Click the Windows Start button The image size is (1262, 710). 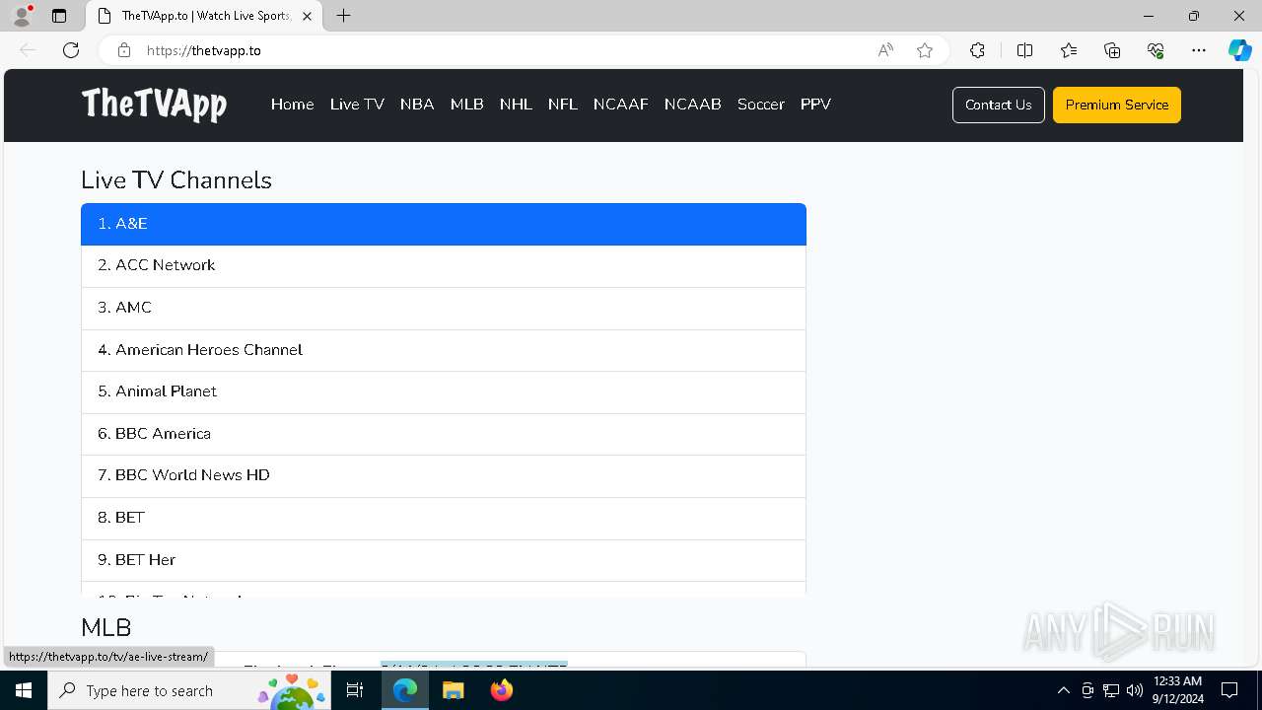24,690
